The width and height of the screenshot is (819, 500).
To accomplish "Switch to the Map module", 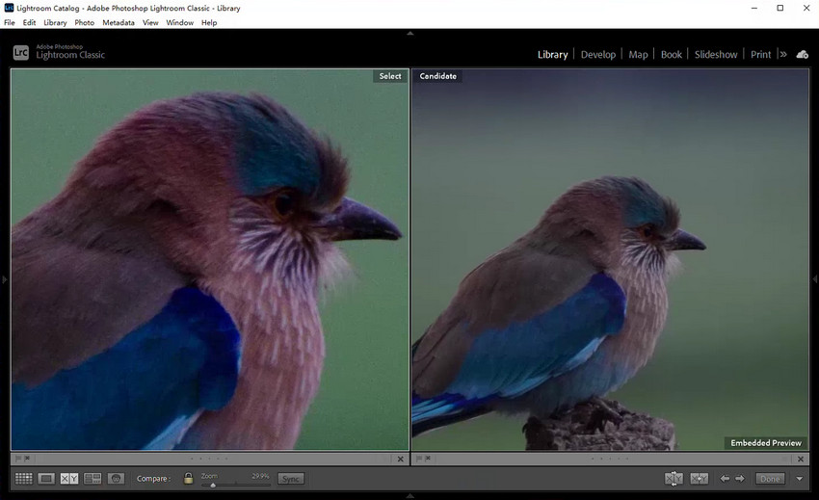I will tap(638, 54).
